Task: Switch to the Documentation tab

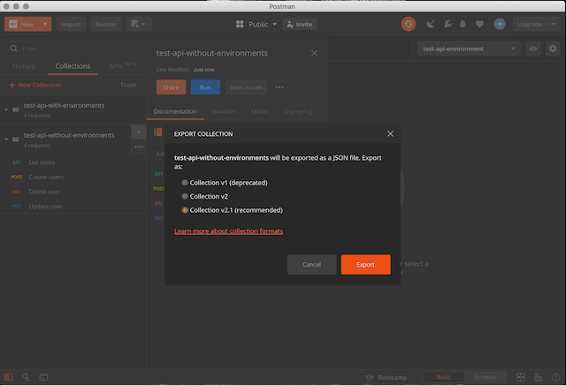Action: pyautogui.click(x=175, y=111)
